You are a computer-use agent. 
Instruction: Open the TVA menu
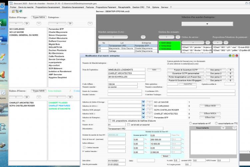tap(148, 7)
